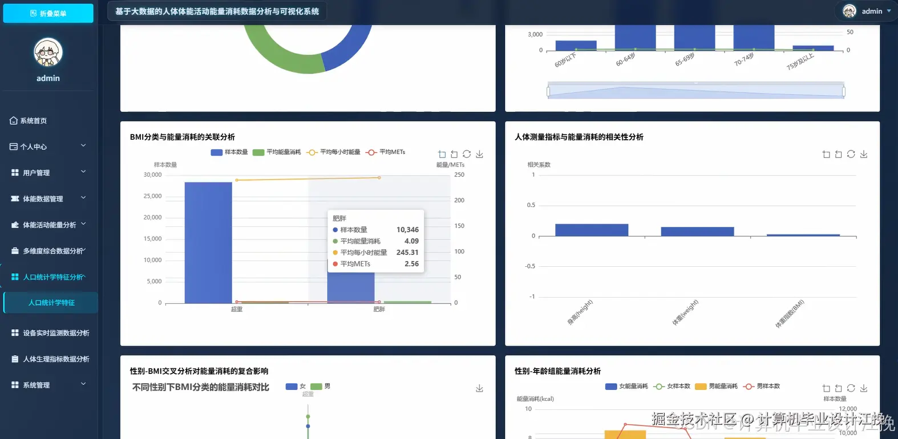Click the large admin avatar in the sidebar
Viewport: 898px width, 439px height.
tap(48, 52)
